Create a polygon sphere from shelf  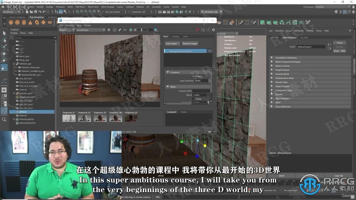[x=11, y=22]
